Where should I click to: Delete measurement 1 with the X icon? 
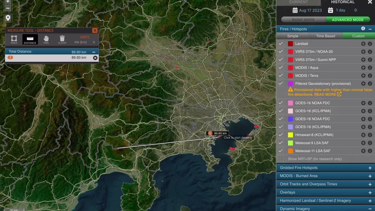[95, 58]
